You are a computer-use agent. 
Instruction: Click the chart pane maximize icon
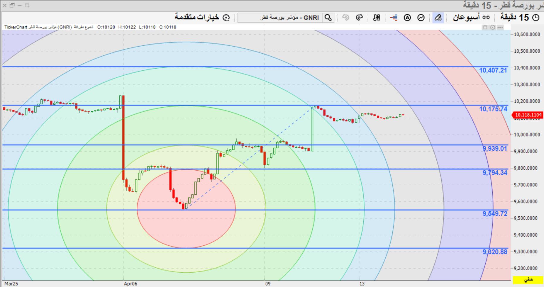[x=485, y=27]
